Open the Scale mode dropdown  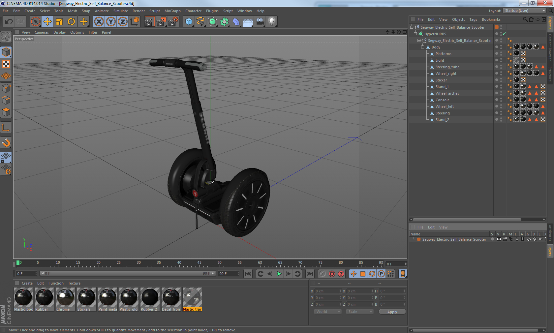360,312
